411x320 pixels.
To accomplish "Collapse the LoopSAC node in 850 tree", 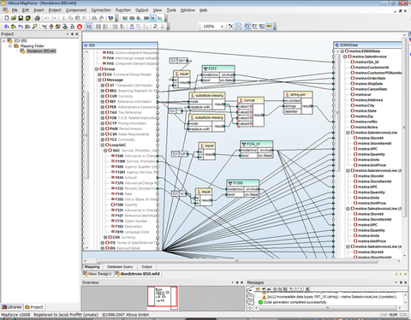I will (103, 145).
